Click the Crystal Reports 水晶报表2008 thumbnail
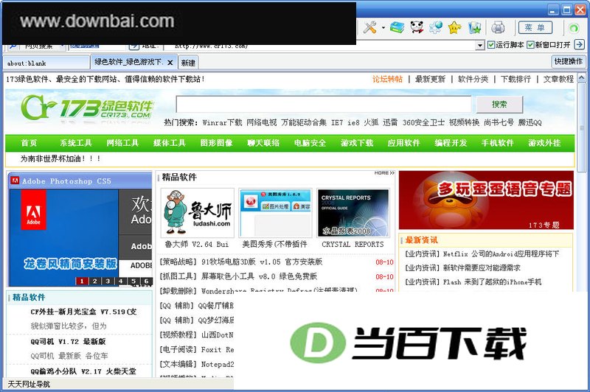590x392 pixels. [x=353, y=213]
